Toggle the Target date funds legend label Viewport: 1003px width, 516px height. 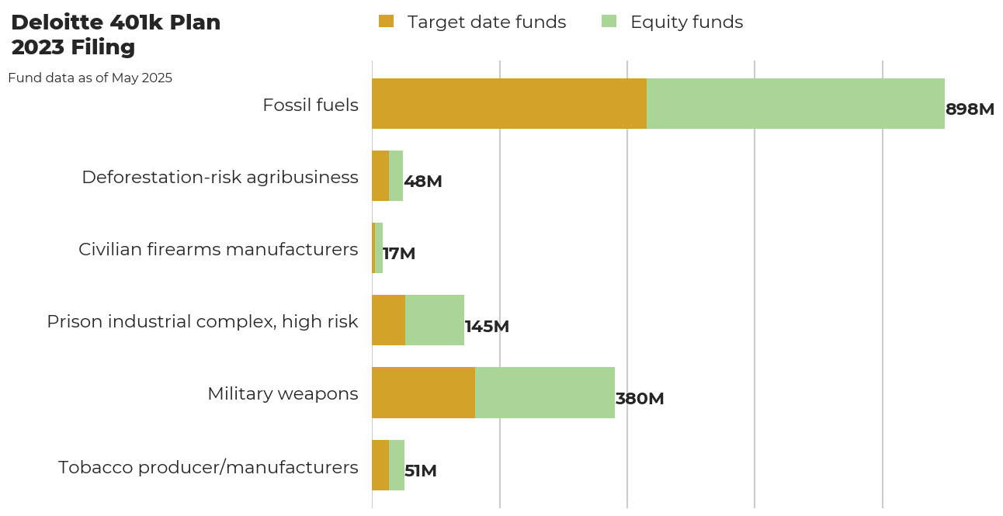487,23
